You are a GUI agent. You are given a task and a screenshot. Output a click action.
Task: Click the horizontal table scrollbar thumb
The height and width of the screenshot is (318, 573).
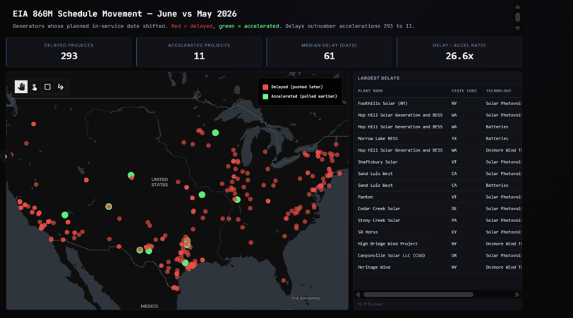[418, 295]
